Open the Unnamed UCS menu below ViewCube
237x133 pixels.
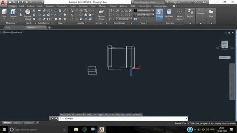(x=224, y=58)
